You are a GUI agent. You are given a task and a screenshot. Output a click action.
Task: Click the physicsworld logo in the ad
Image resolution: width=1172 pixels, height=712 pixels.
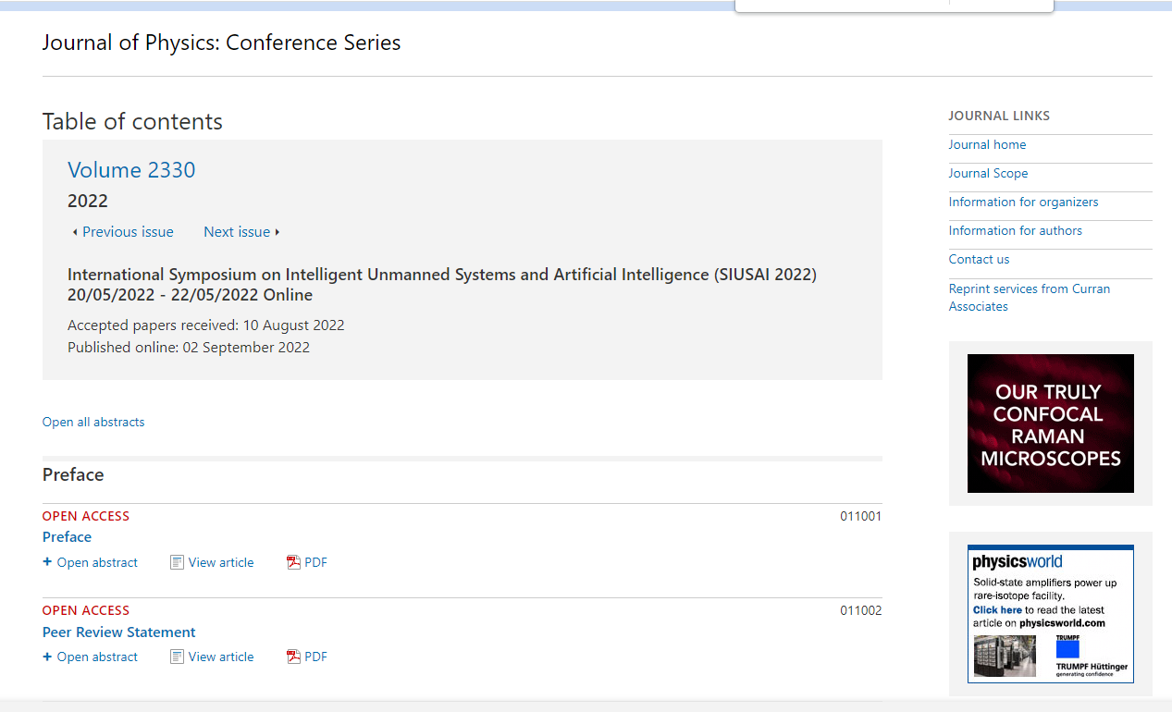point(1017,562)
